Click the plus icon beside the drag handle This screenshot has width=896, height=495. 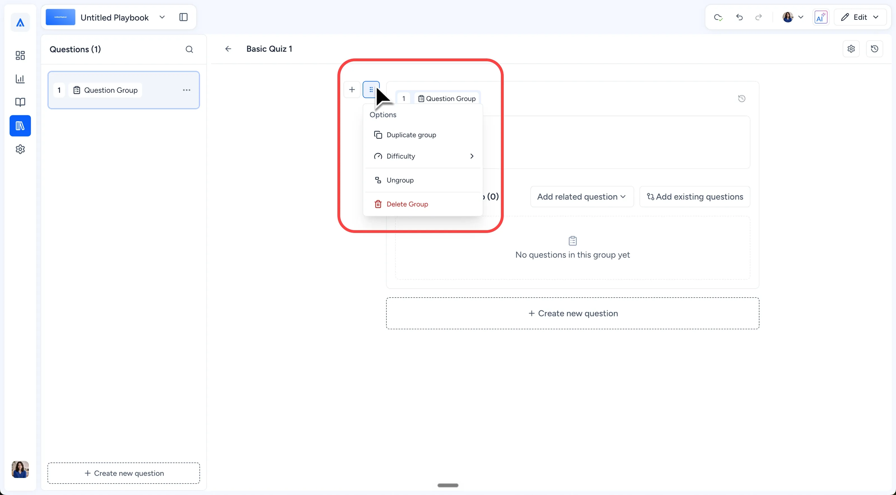tap(352, 89)
